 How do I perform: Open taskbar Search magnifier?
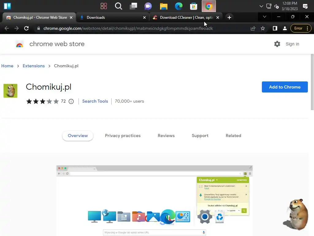[x=119, y=6]
